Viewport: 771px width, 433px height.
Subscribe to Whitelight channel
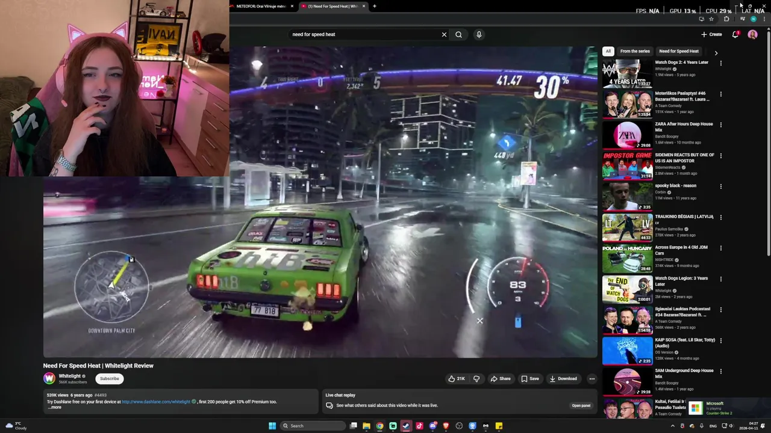coord(110,379)
